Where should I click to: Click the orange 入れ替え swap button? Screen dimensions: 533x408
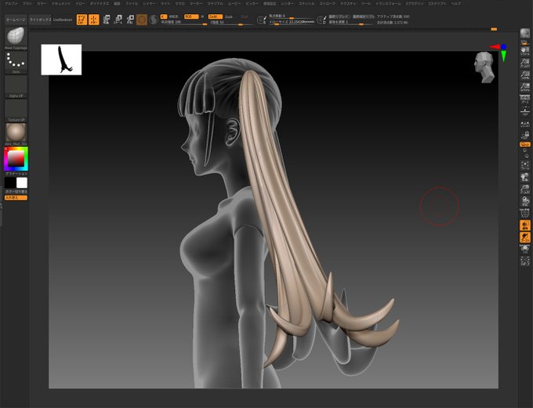click(16, 198)
